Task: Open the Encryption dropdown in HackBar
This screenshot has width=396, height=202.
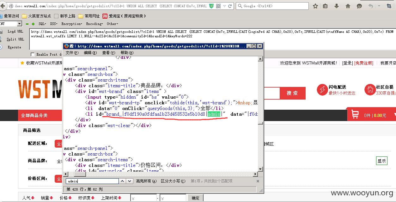Action: (x=71, y=24)
